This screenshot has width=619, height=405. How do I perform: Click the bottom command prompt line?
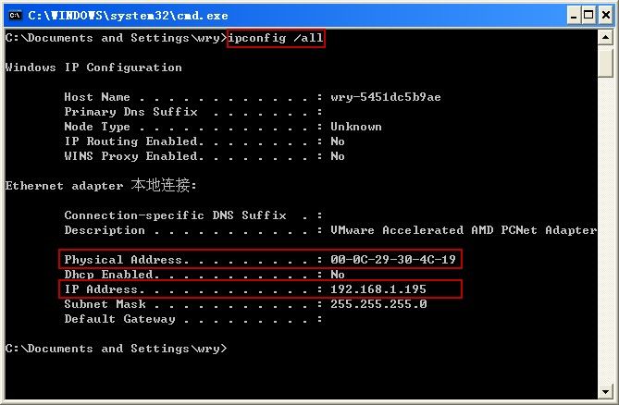(x=117, y=349)
